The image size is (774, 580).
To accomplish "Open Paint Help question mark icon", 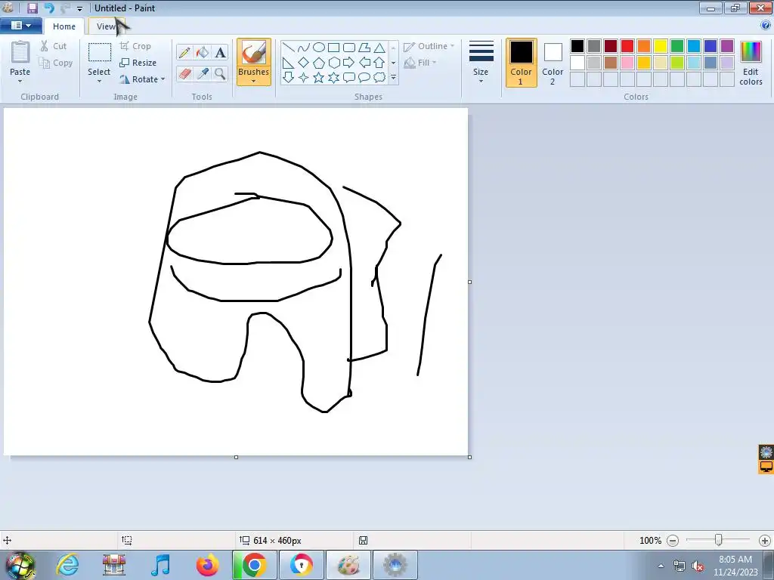I will (766, 25).
